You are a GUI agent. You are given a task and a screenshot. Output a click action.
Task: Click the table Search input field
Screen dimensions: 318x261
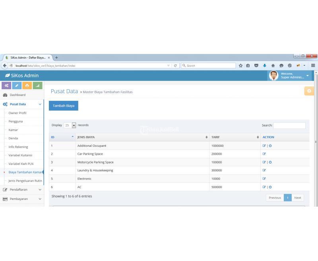coord(289,125)
